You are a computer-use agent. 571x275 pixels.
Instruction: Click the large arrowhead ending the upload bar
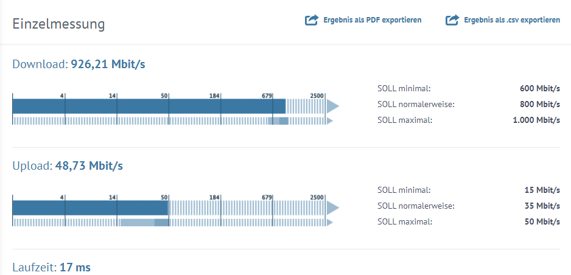[x=332, y=208]
